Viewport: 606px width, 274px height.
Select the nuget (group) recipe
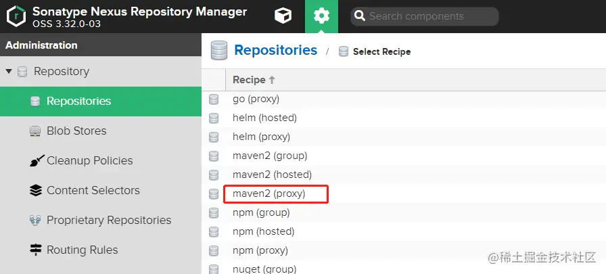pyautogui.click(x=264, y=269)
